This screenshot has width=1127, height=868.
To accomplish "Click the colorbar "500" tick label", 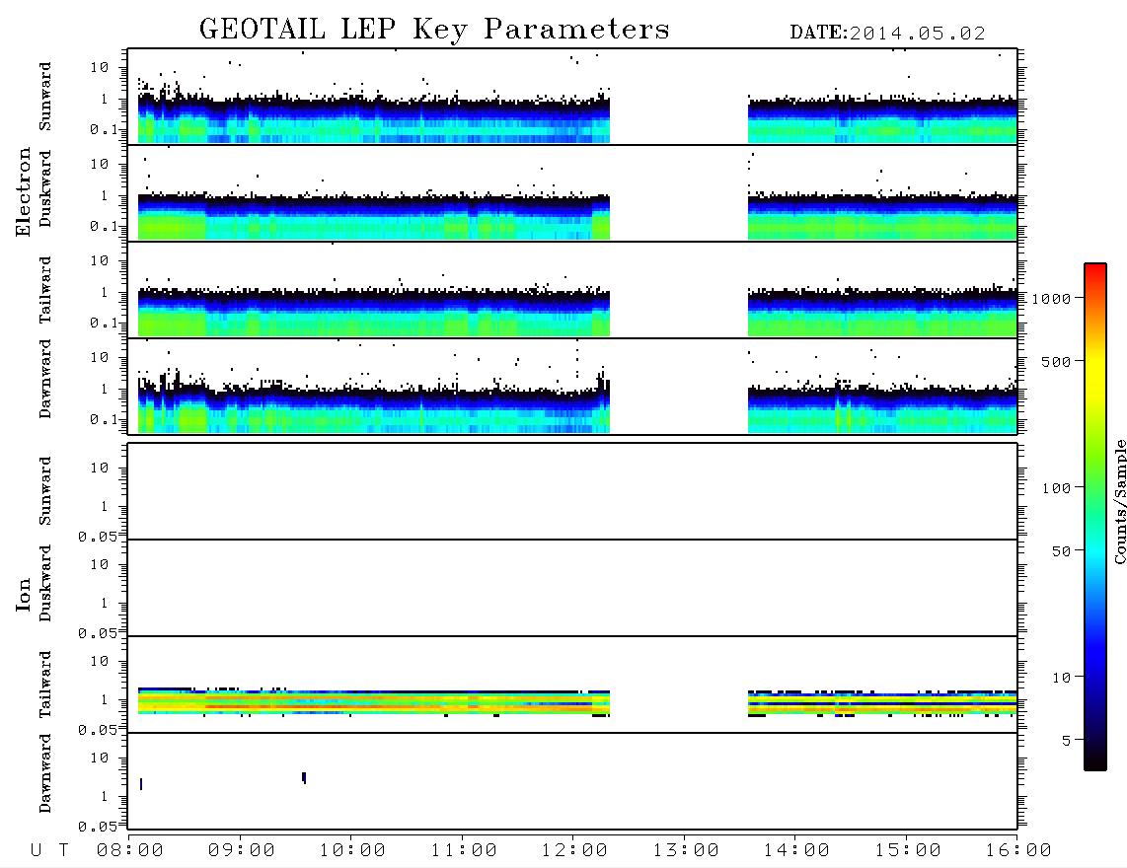I will pyautogui.click(x=1056, y=362).
